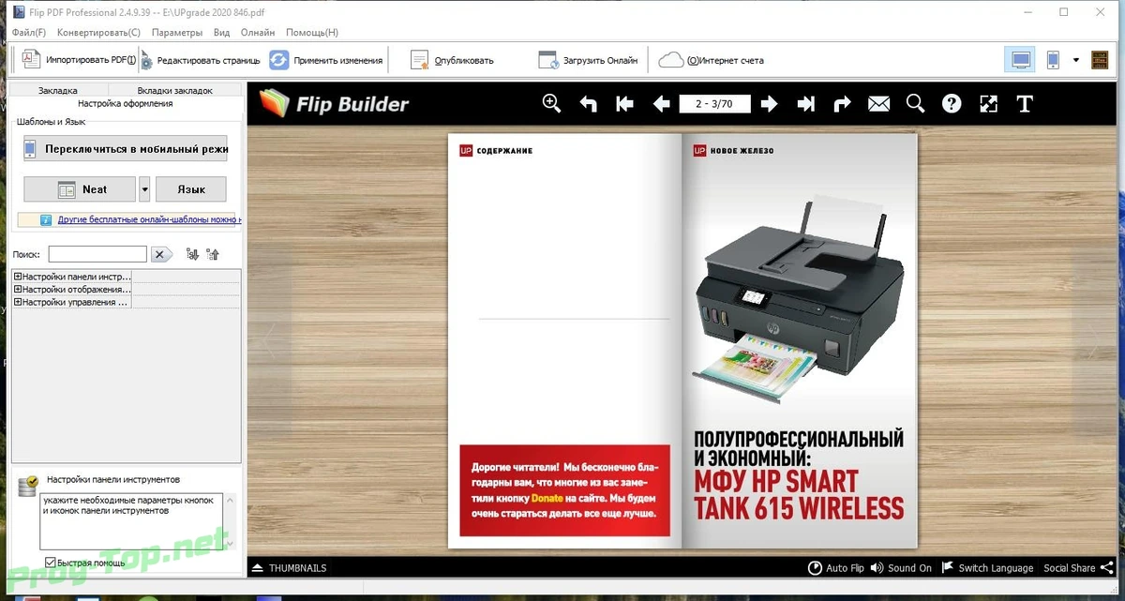Click the text T icon
This screenshot has height=601, width=1125.
[x=1025, y=104]
